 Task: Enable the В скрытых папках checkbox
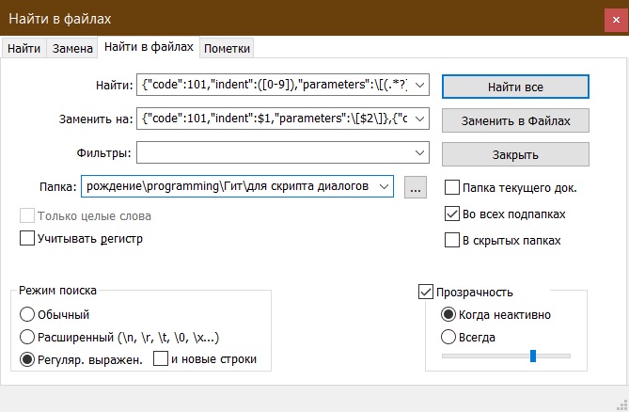pos(452,240)
